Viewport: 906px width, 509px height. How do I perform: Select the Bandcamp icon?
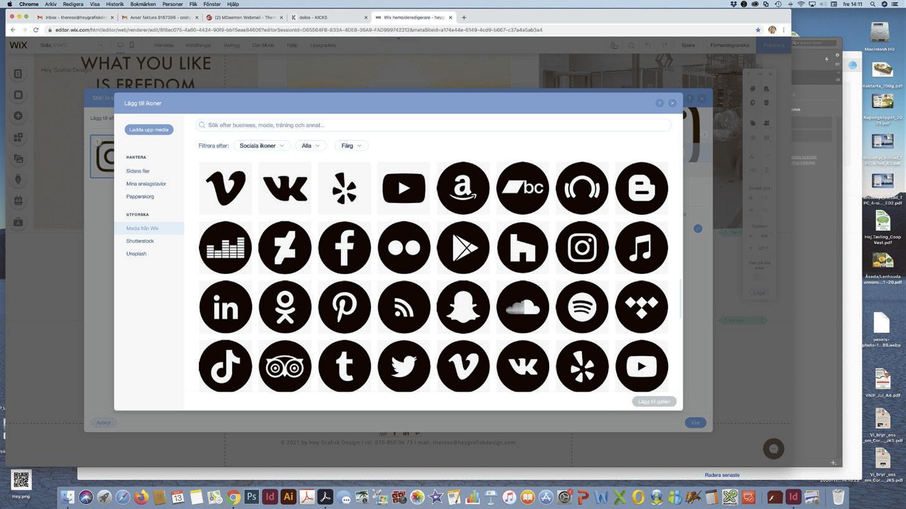click(523, 188)
